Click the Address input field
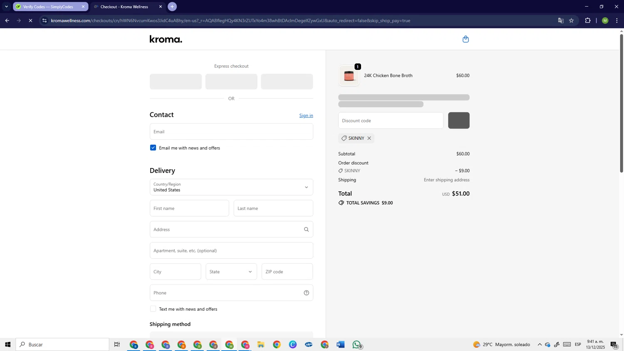 click(231, 229)
